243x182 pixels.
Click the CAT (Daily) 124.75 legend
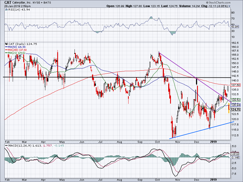coord(23,44)
